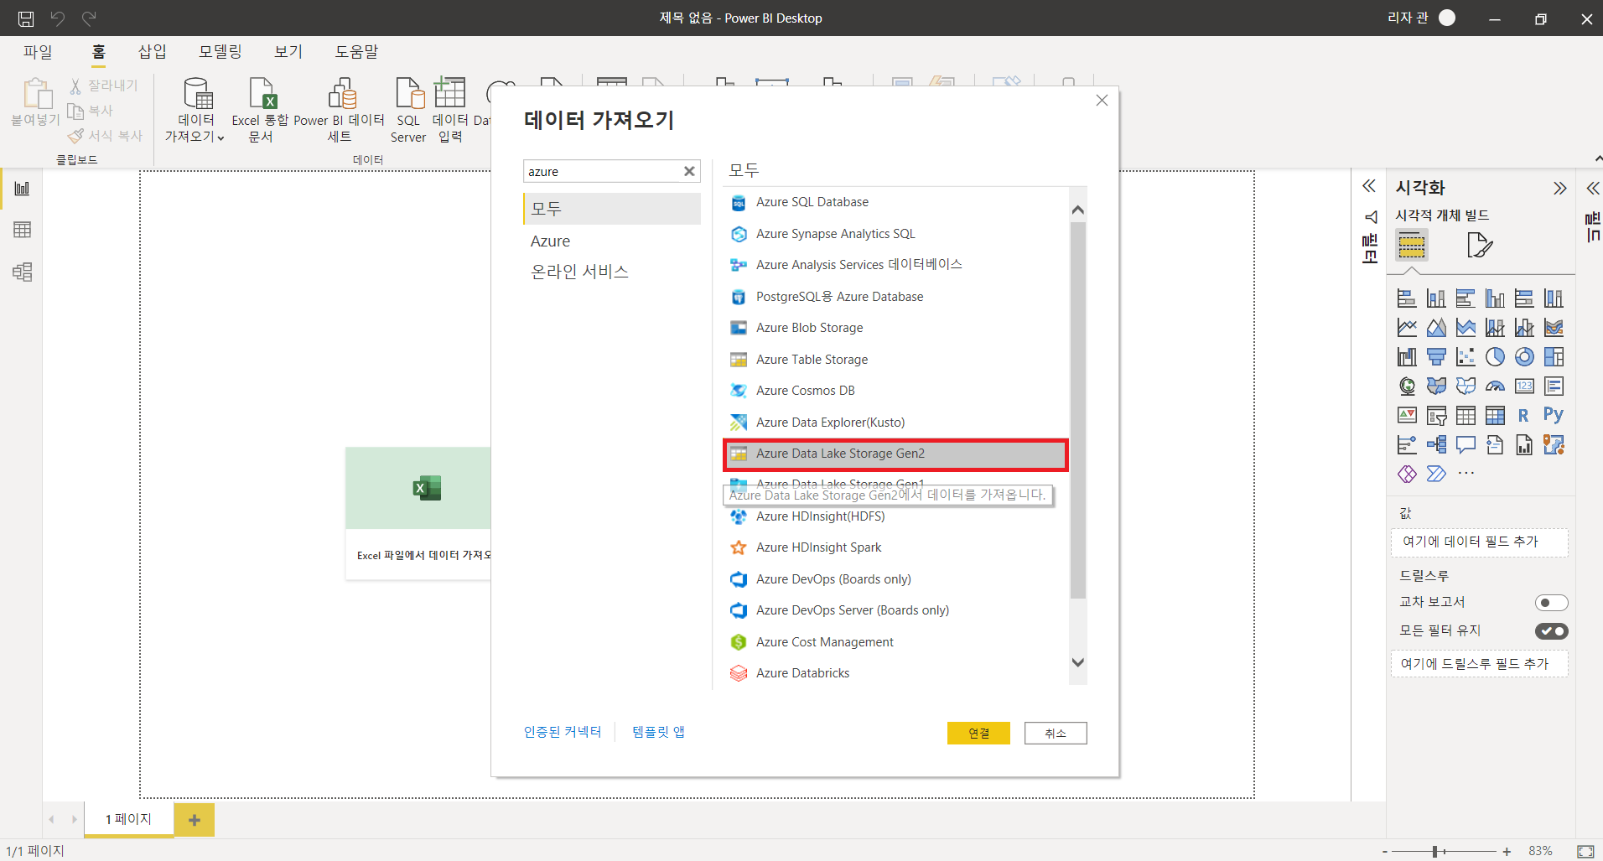
Task: Toggle keep all filters (모든 필터 유지) switch
Action: pyautogui.click(x=1551, y=631)
